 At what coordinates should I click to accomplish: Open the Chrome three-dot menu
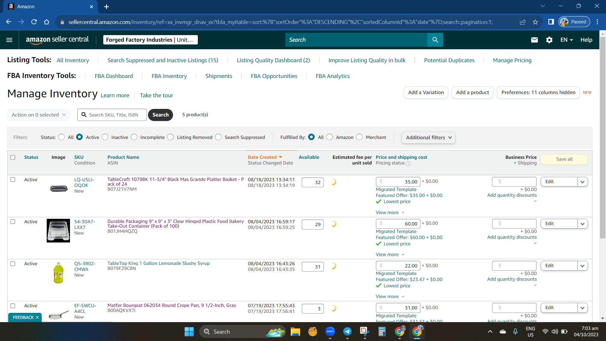597,22
